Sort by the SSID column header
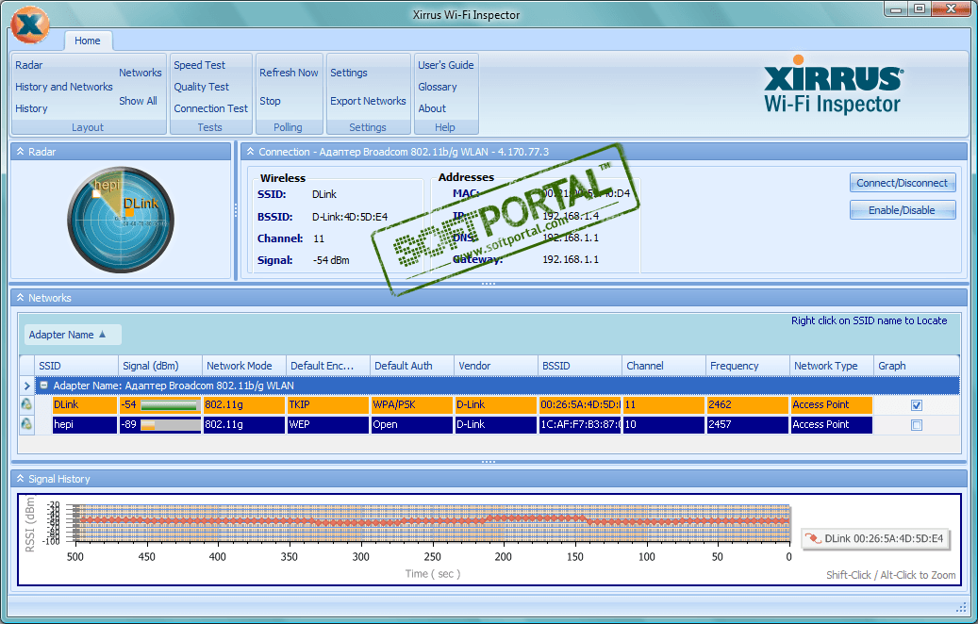Screen dimensions: 978x624 coord(76,366)
